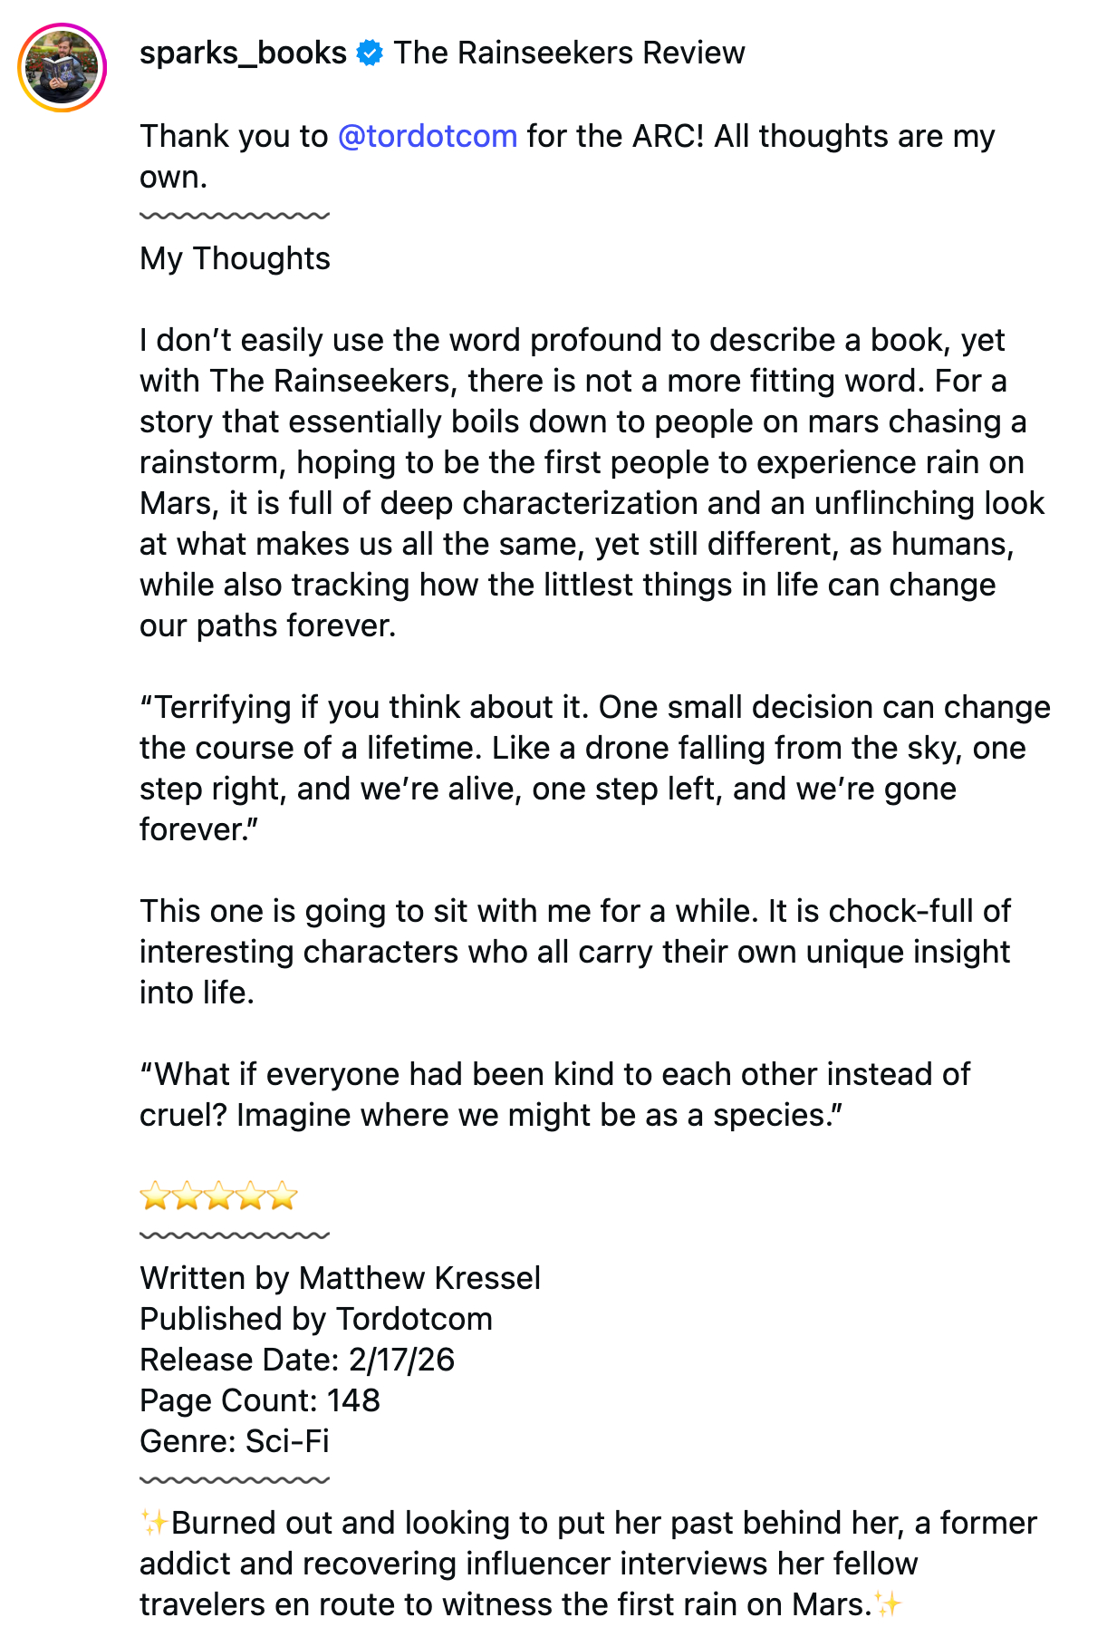This screenshot has height=1637, width=1107.
Task: Click the wavy divider below the stars
Action: pos(235,1235)
